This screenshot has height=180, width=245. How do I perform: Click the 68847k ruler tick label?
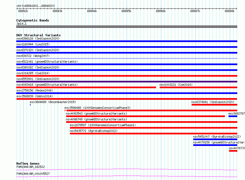coord(195,11)
